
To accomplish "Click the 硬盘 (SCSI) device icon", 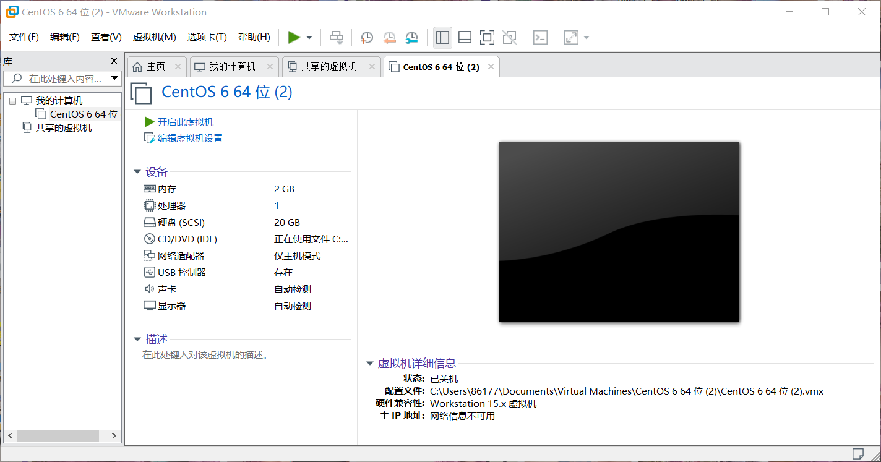I will click(149, 222).
